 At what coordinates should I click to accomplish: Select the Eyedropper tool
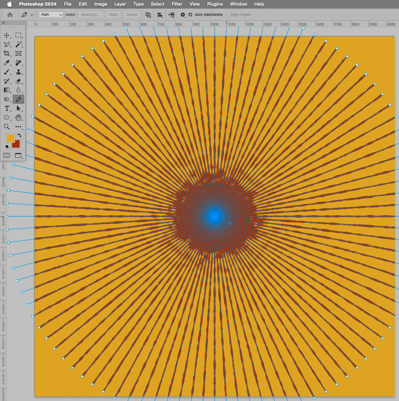click(7, 63)
